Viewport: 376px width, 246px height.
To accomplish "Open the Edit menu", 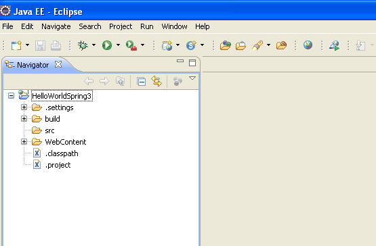I will tap(27, 26).
